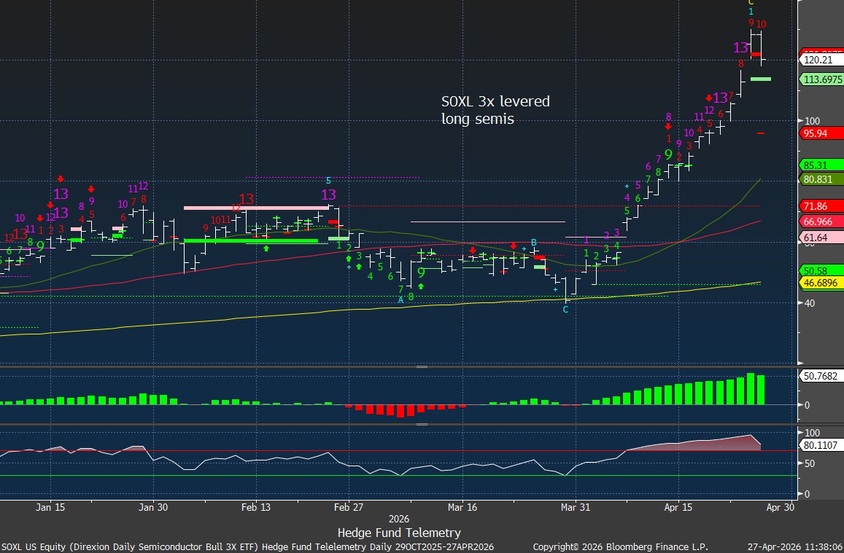Image resolution: width=844 pixels, height=553 pixels.
Task: Click divider handle above the oscillator panel
Action: pos(421,423)
